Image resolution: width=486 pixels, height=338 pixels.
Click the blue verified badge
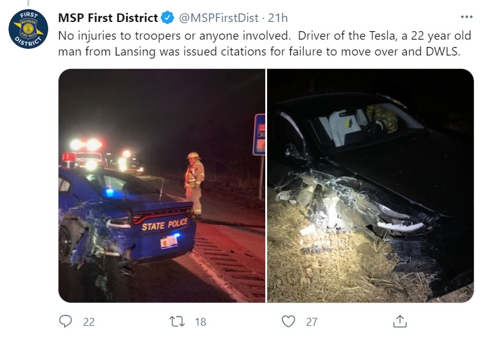coord(167,18)
